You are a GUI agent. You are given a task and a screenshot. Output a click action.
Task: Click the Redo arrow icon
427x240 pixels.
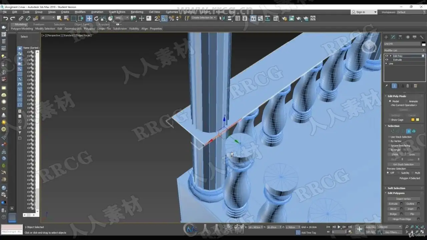tap(13, 18)
